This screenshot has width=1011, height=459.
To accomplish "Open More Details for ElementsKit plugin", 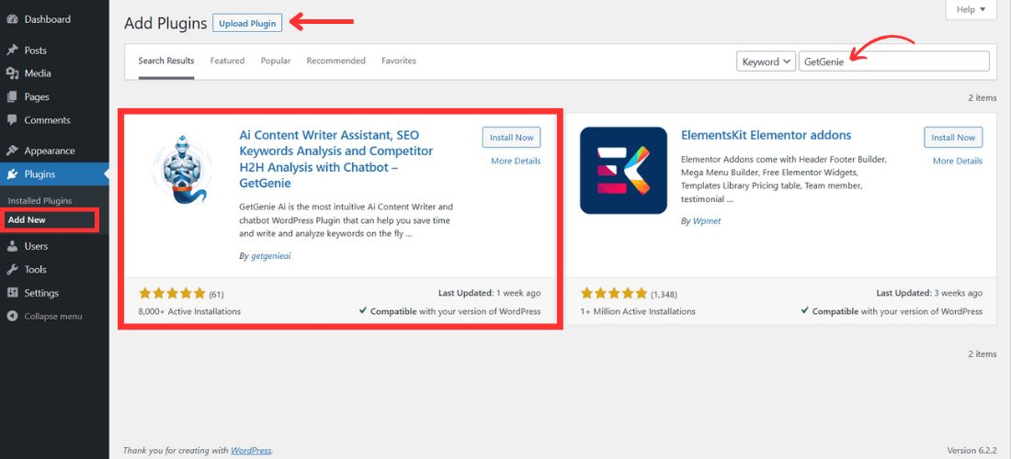I will pyautogui.click(x=958, y=161).
